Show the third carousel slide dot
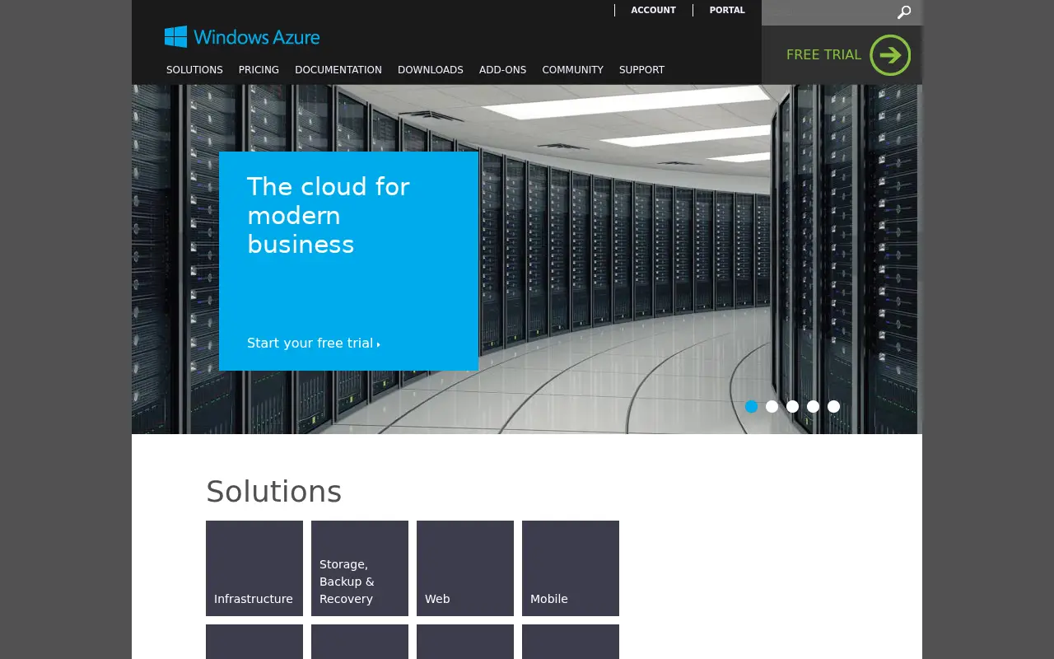Image resolution: width=1054 pixels, height=659 pixels. 792,406
